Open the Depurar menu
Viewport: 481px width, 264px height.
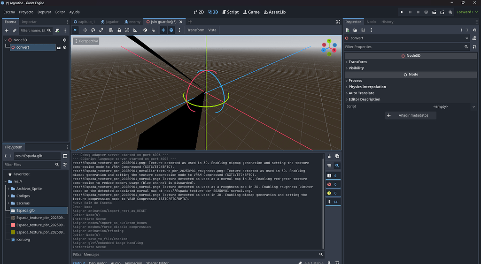[44, 12]
